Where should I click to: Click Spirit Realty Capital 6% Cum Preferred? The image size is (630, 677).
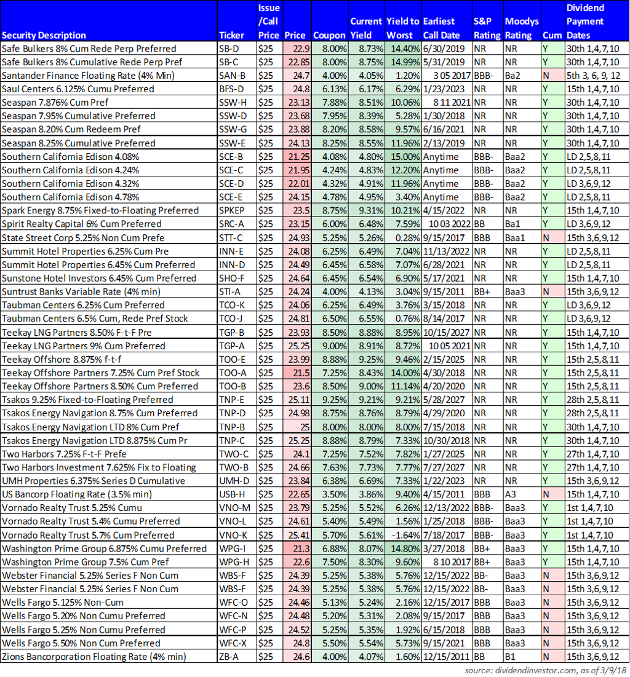coord(82,224)
